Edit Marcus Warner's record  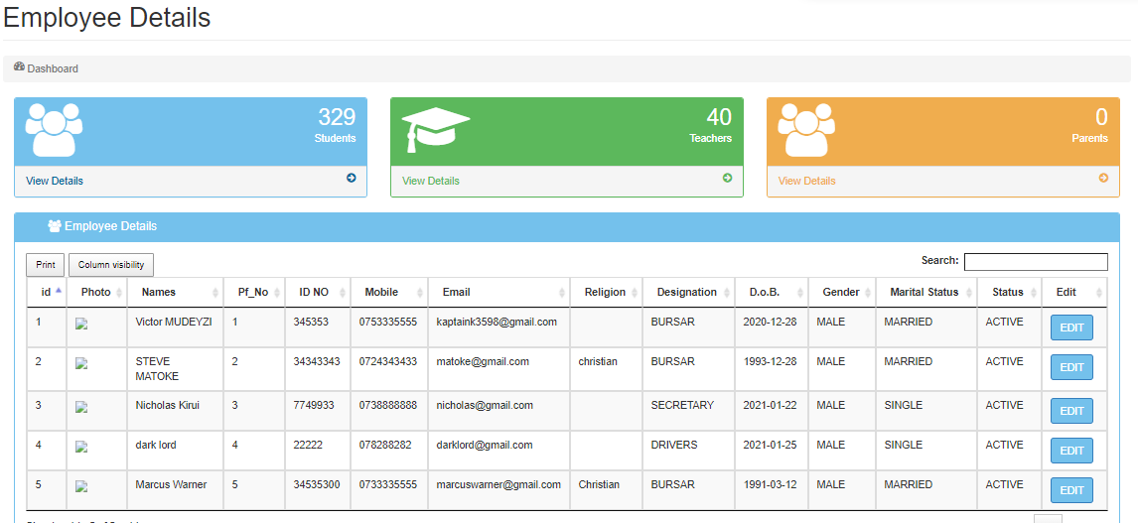[1071, 490]
